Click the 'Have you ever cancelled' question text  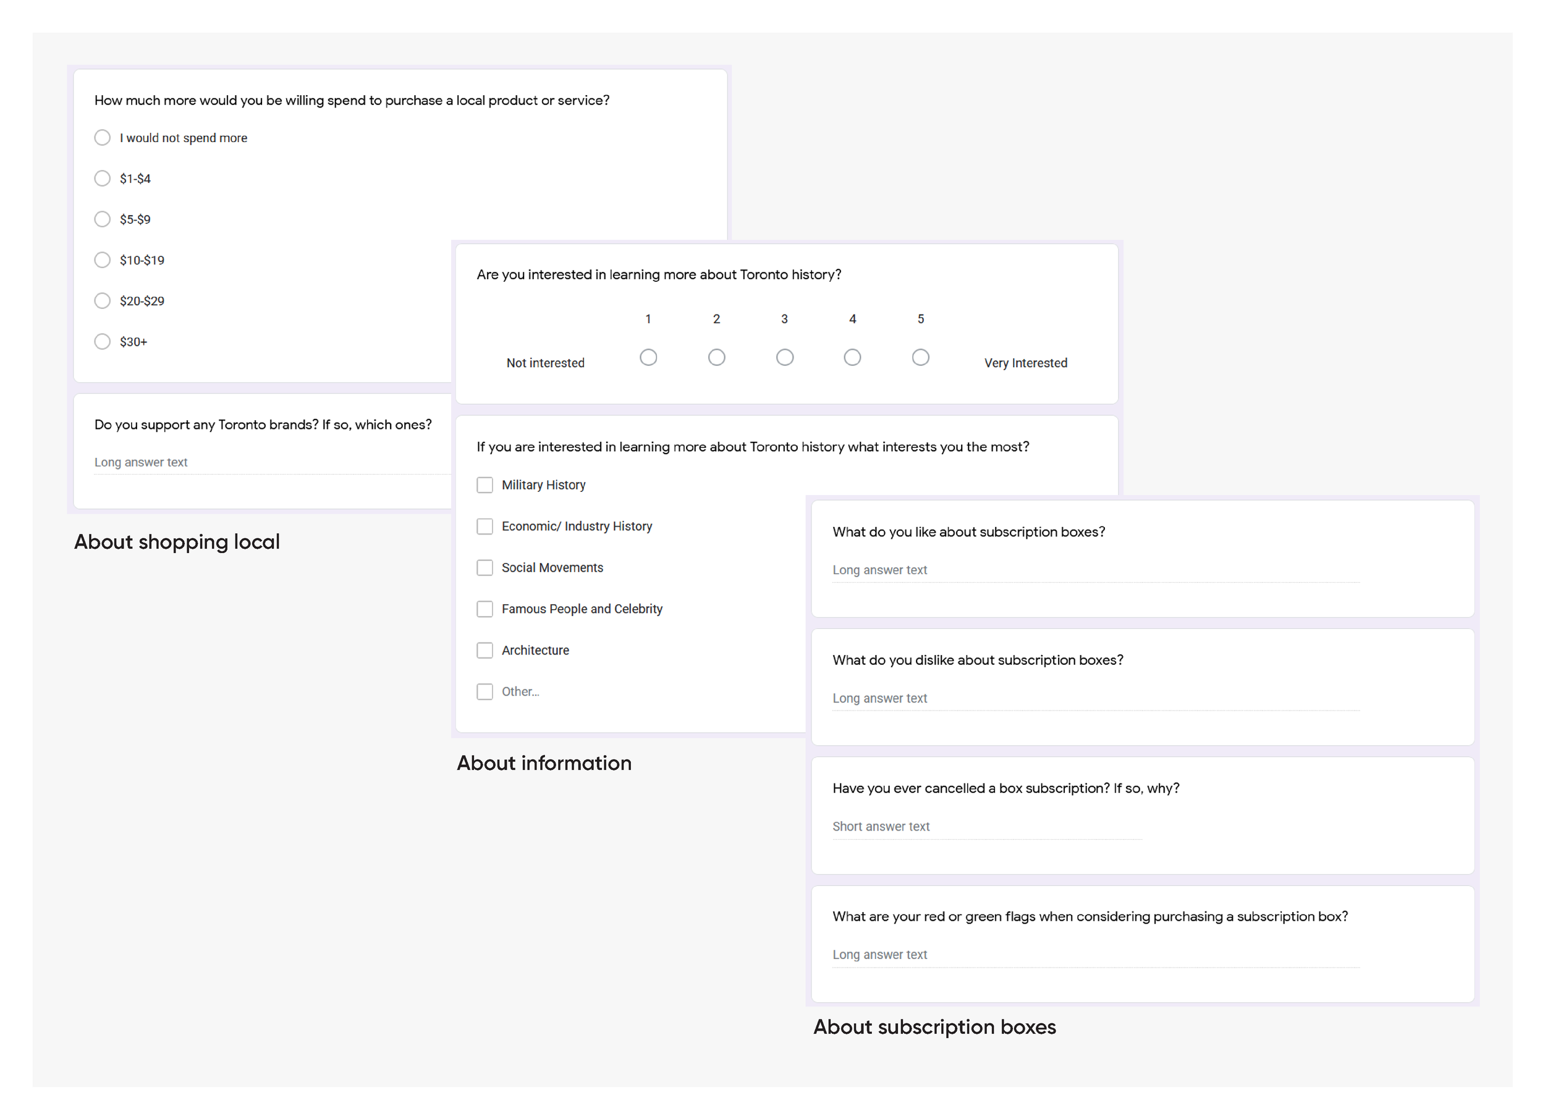click(1005, 788)
